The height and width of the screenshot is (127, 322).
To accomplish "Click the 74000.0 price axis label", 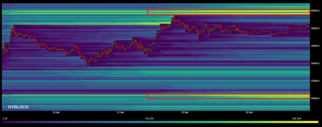I will click(315, 63).
